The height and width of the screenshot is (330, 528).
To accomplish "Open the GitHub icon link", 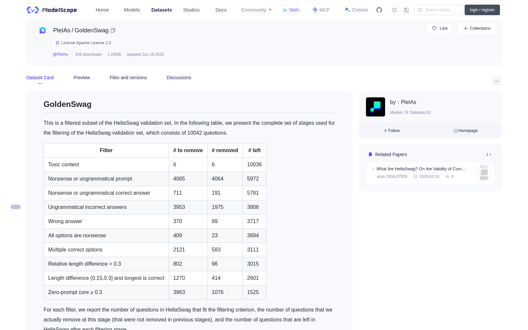I will pos(379,10).
